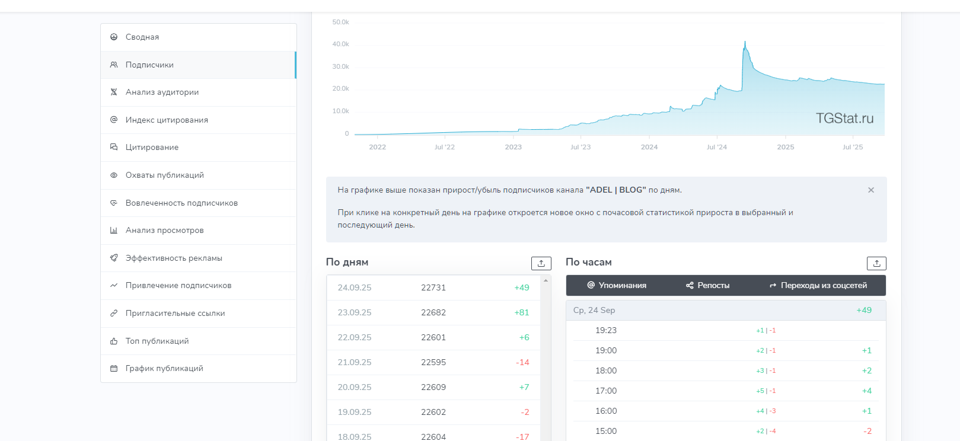Open Вовлеченность подписчиков page
Screen dimensions: 960x441
(181, 203)
